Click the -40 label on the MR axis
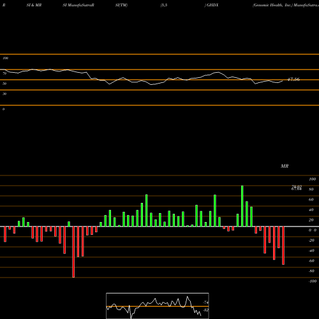This screenshot has width=319, height=319. [x=311, y=251]
